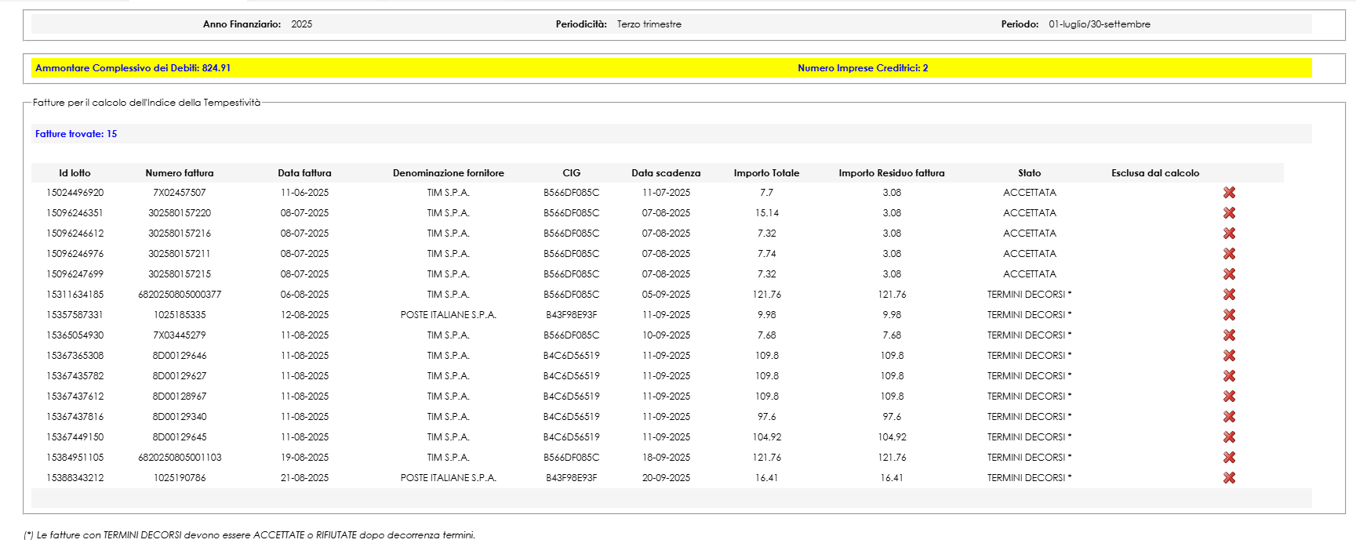
Task: Click 'Ammontare Complessivo dei Debiti' yellow banner text
Action: (x=133, y=68)
